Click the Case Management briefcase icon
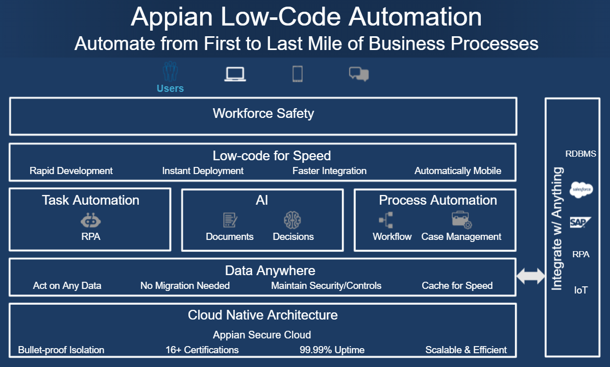 461,220
